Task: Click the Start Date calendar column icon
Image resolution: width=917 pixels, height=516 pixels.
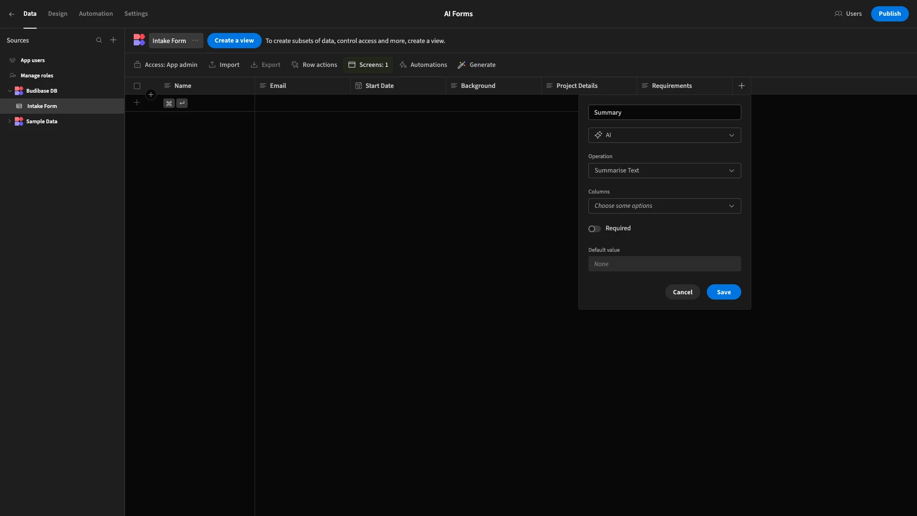Action: (358, 86)
